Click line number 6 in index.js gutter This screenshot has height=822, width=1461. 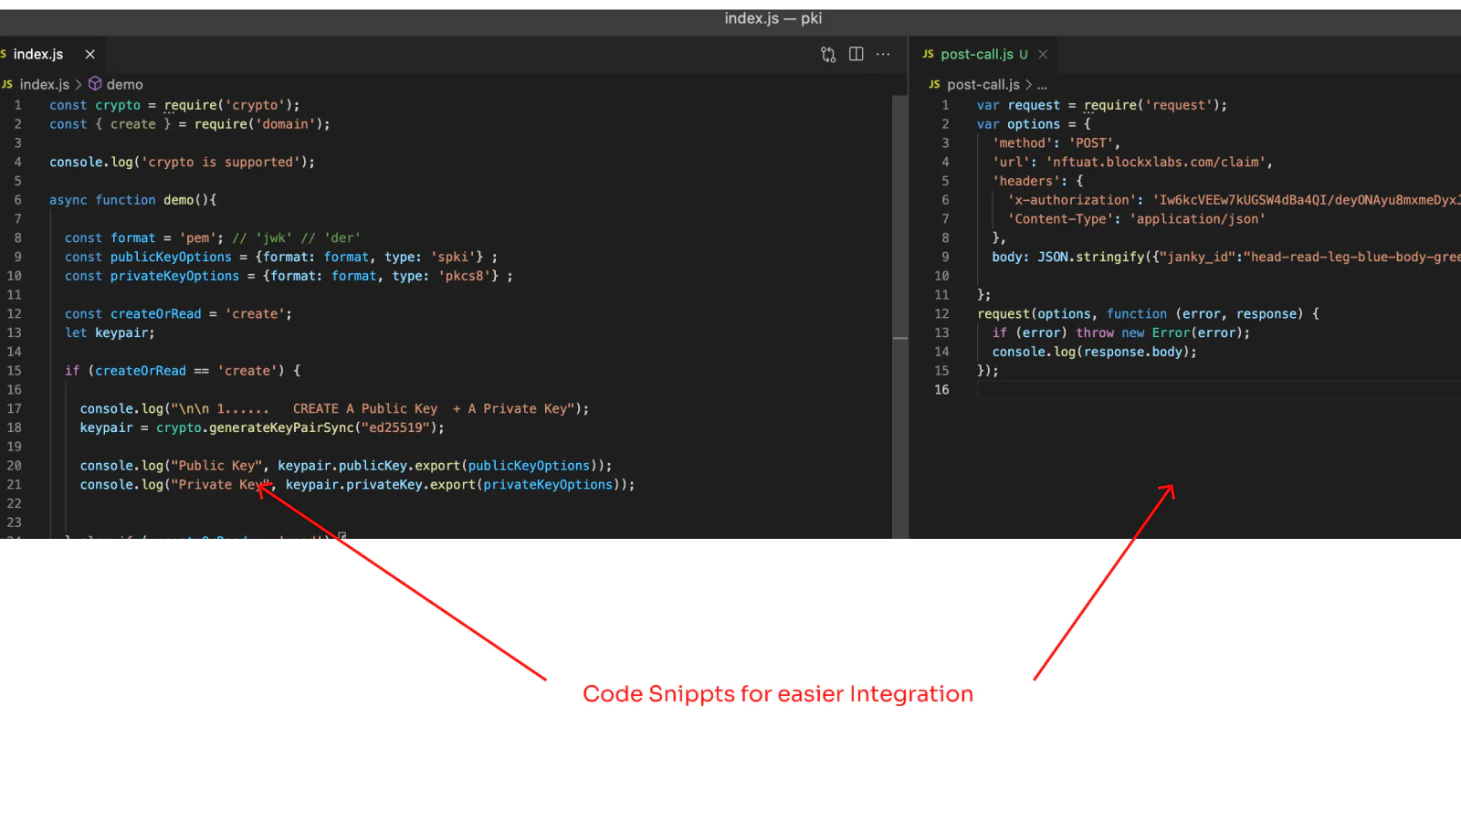[x=17, y=200]
